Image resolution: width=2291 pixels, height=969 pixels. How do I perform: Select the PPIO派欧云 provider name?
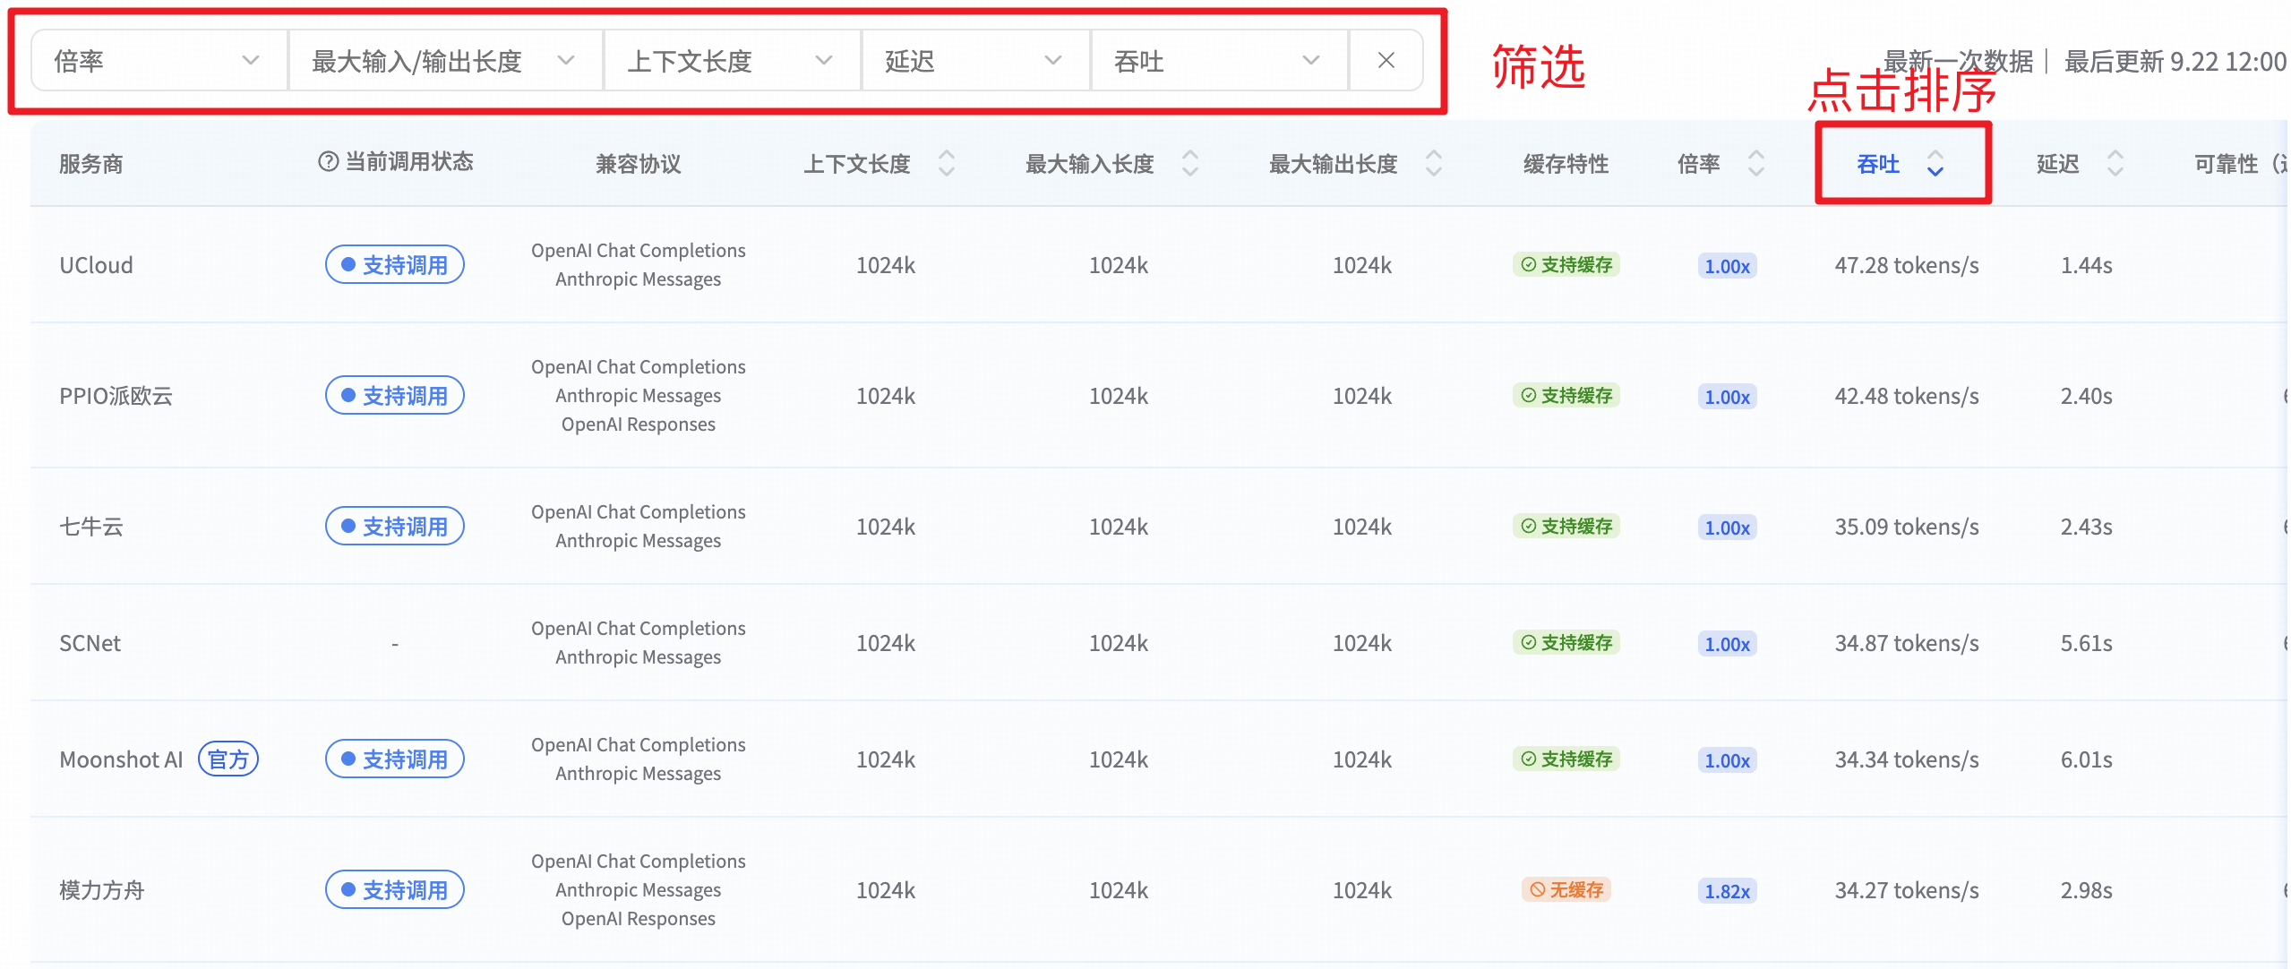116,396
